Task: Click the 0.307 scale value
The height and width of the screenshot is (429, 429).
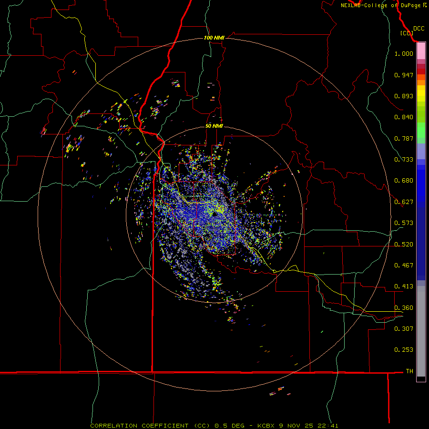Action: point(404,329)
